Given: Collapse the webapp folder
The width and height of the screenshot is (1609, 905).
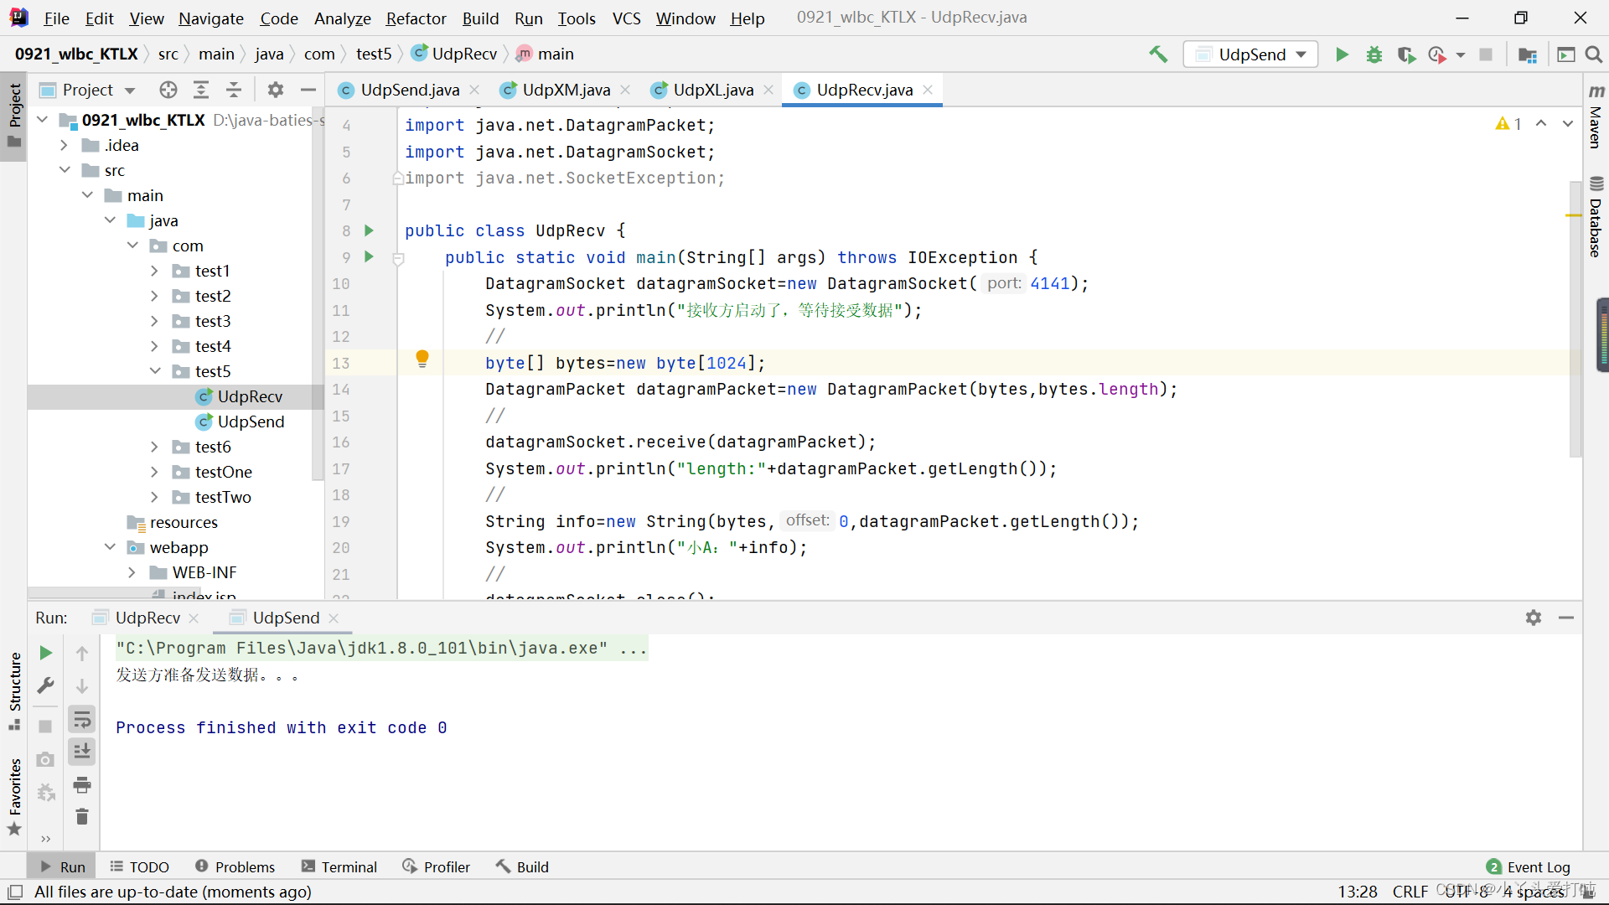Looking at the screenshot, I should 110,547.
